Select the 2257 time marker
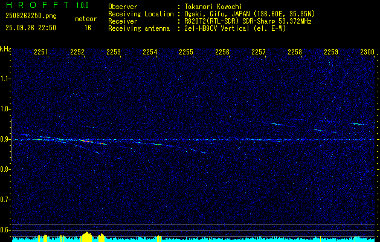Viewport: 380px width, 242px height. coord(259,53)
